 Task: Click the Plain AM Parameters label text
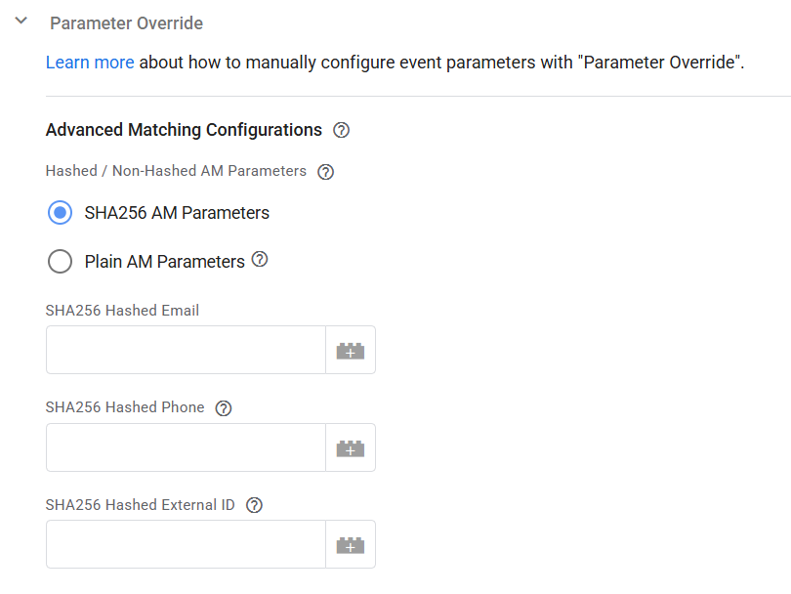tap(164, 262)
